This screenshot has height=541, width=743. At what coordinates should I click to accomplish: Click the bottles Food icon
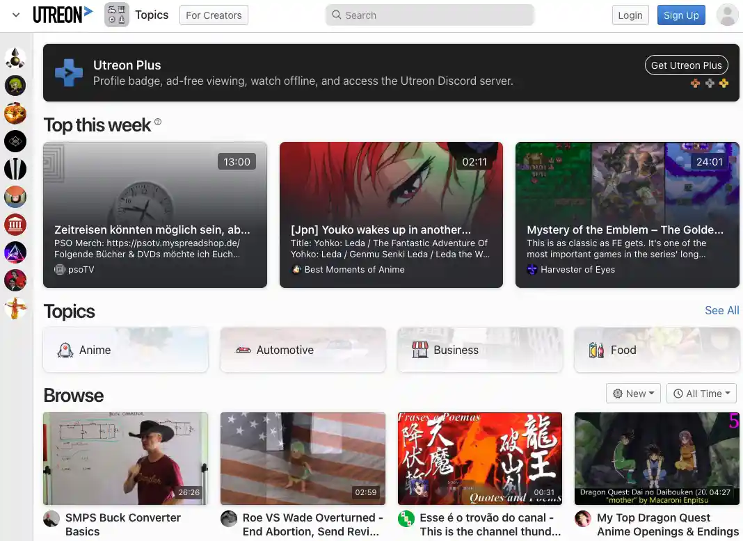[597, 350]
